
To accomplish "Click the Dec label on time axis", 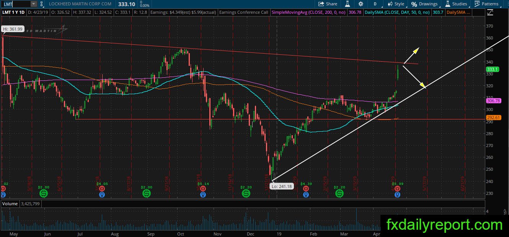I will pos(251,234).
